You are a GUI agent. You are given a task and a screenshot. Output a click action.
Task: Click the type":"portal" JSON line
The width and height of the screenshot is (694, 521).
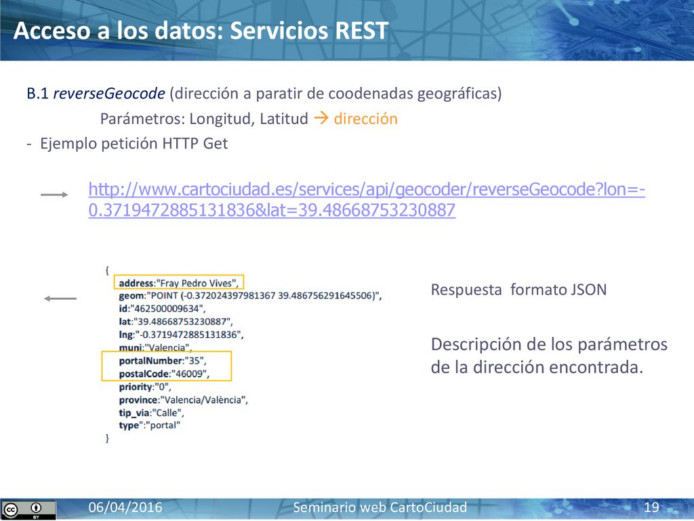click(150, 425)
